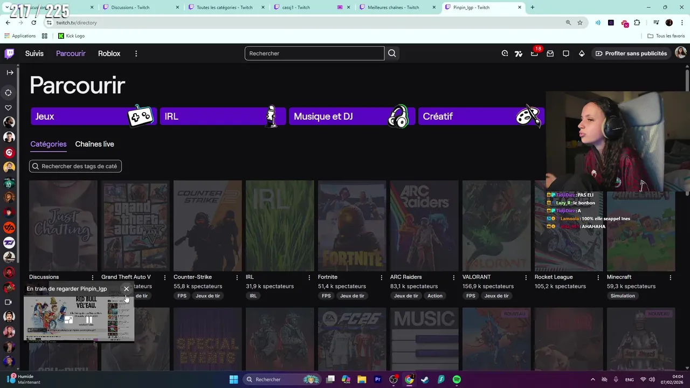Viewport: 690px width, 388px height.
Task: Switch to the Catégories tab
Action: tap(49, 144)
